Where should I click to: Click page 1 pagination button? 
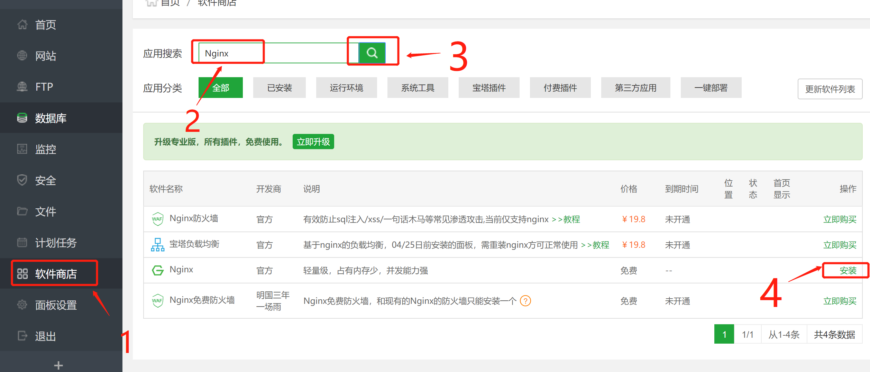point(724,334)
